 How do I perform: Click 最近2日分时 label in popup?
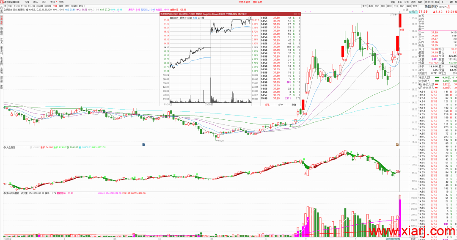(186, 18)
